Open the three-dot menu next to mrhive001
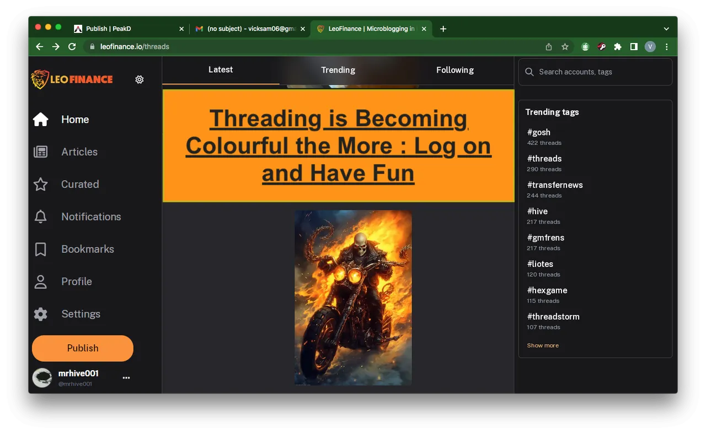706x434 pixels. click(x=126, y=378)
